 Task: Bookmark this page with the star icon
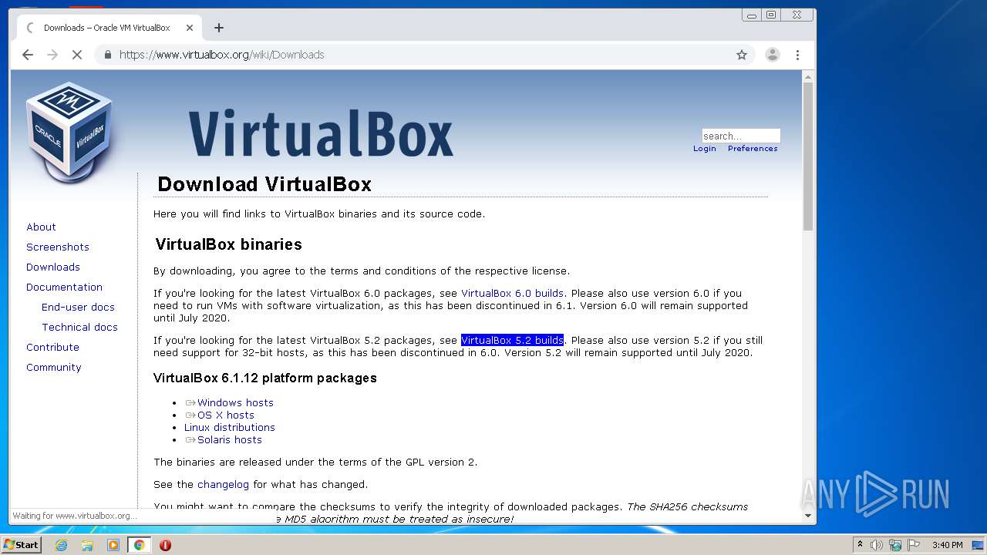pos(742,55)
